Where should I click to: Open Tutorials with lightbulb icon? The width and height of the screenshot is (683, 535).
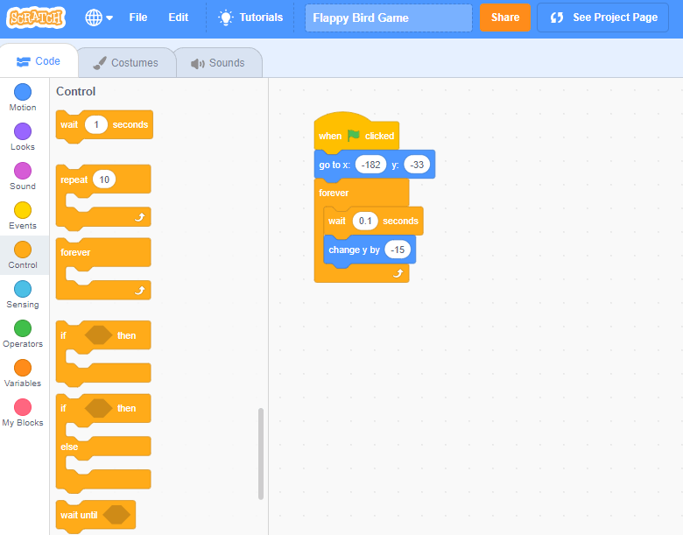click(x=250, y=18)
